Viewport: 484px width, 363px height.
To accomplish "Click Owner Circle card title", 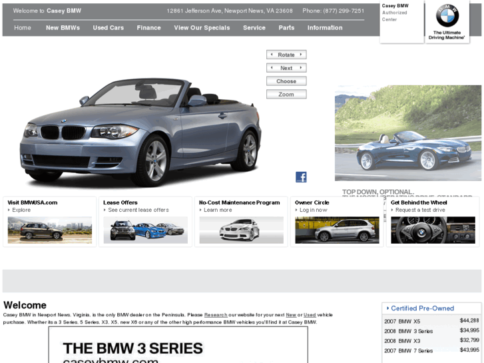I will (312, 202).
